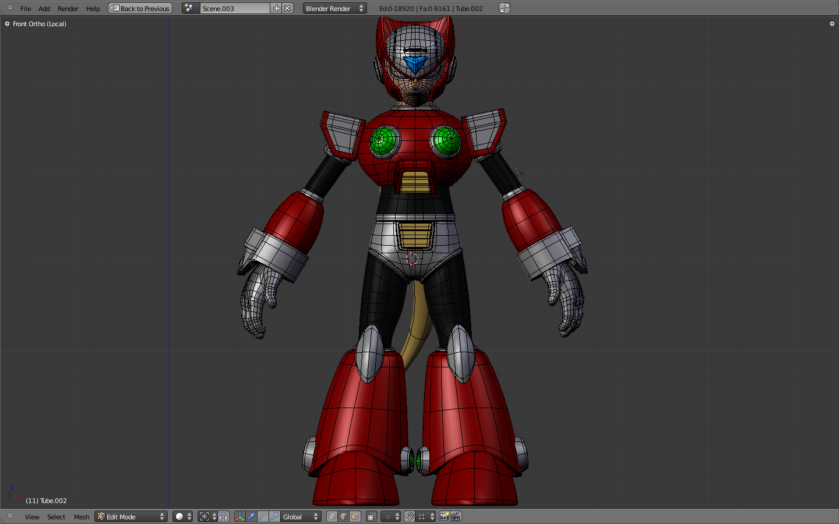Toggle the 3D manipulator widget

click(x=239, y=516)
